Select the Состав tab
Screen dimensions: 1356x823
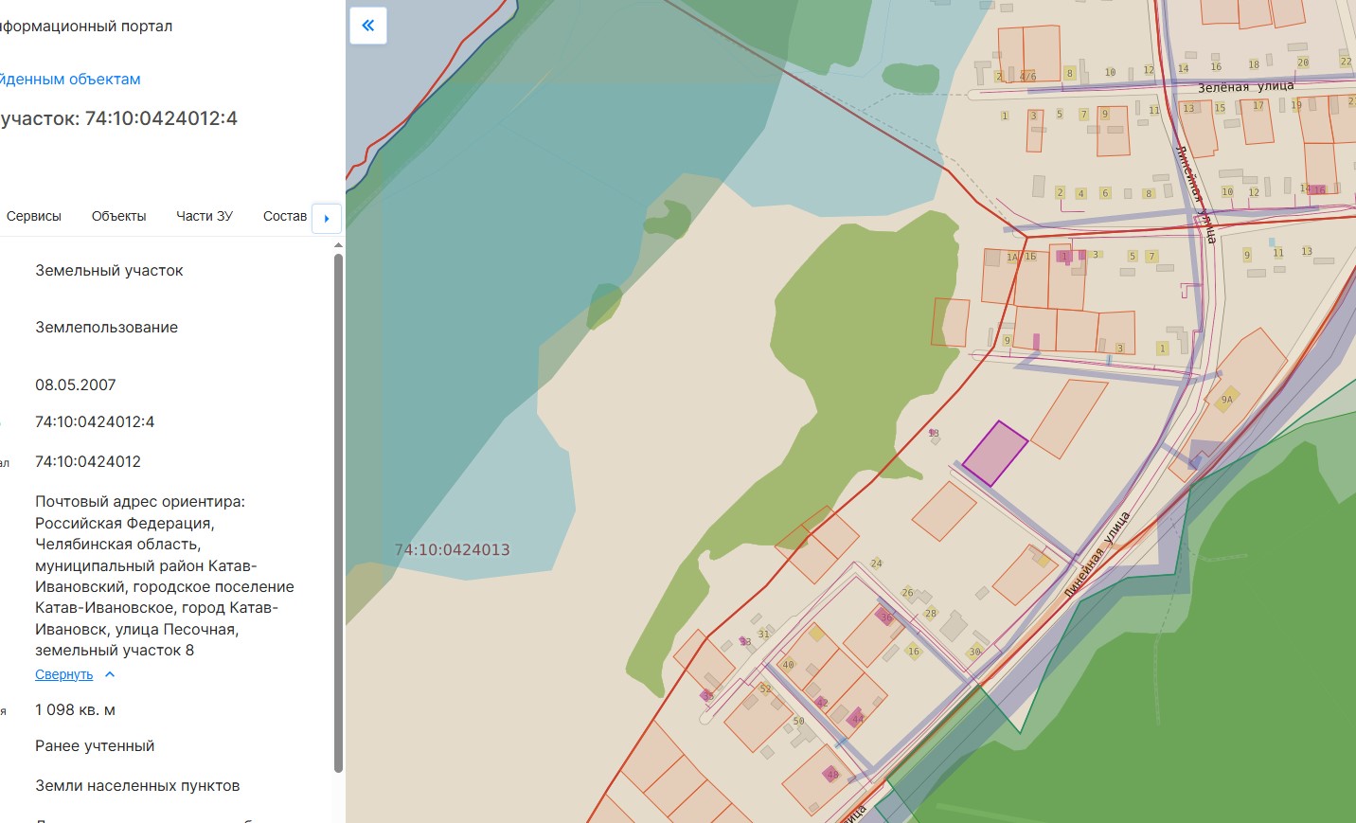(x=285, y=216)
